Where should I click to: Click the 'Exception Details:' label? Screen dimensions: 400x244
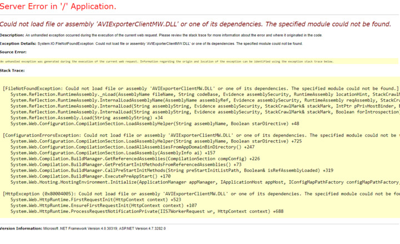pyautogui.click(x=18, y=43)
